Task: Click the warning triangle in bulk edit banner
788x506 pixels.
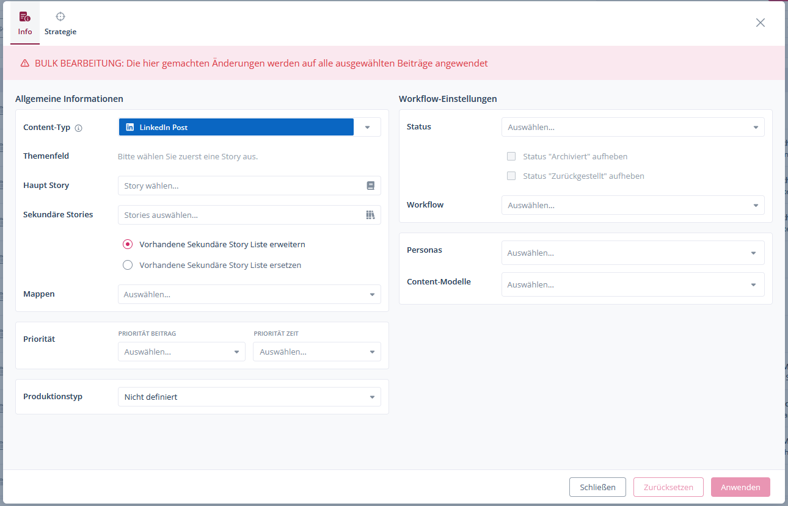Action: (x=25, y=63)
